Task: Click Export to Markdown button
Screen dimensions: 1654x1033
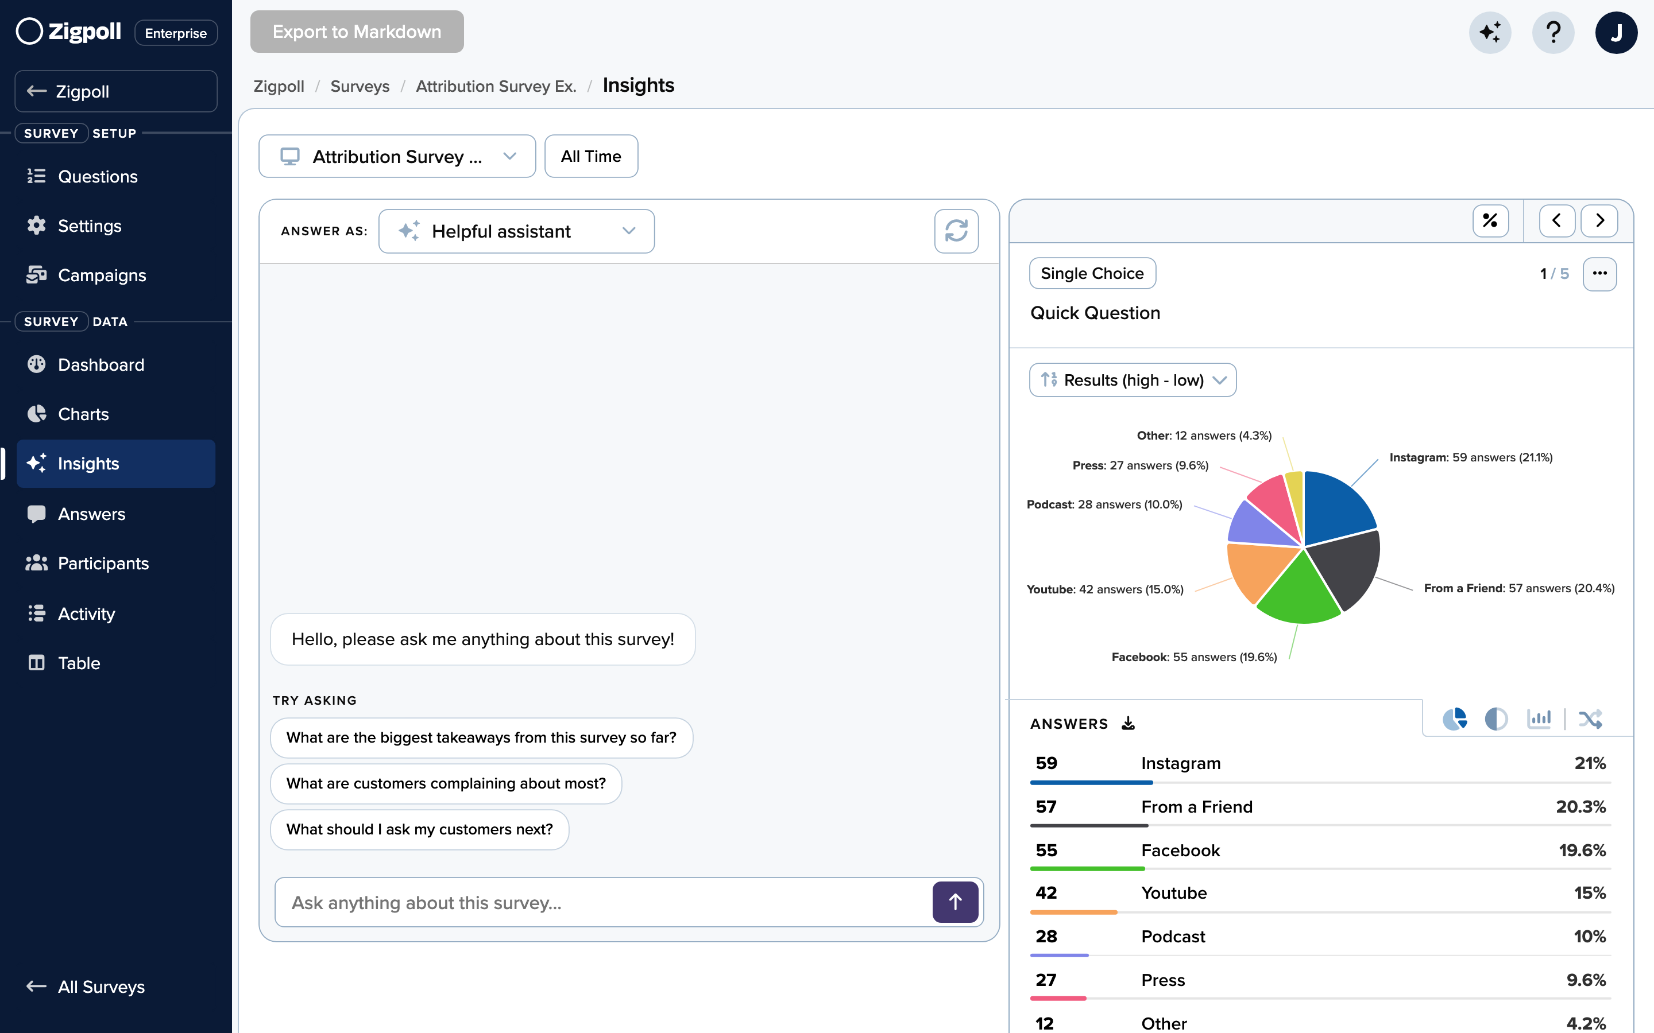Action: pos(357,32)
